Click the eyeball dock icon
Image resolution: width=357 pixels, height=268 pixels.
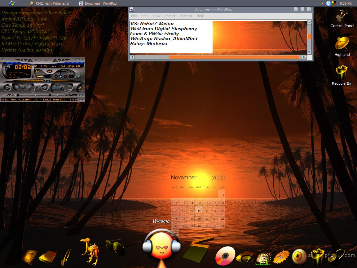pyautogui.click(x=298, y=257)
